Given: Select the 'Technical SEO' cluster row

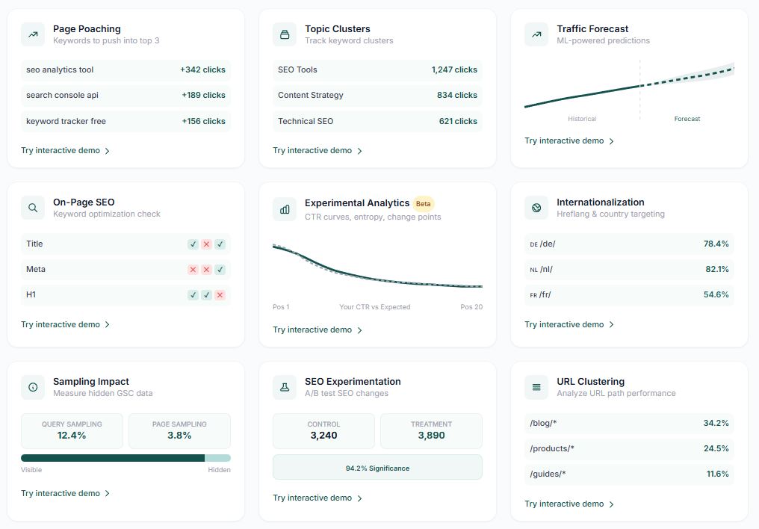Looking at the screenshot, I should pyautogui.click(x=377, y=121).
